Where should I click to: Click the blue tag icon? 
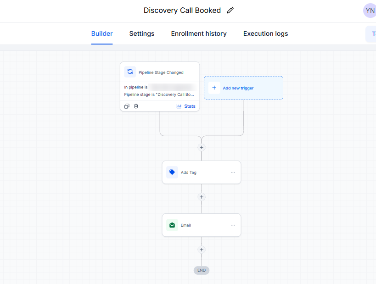tap(172, 172)
